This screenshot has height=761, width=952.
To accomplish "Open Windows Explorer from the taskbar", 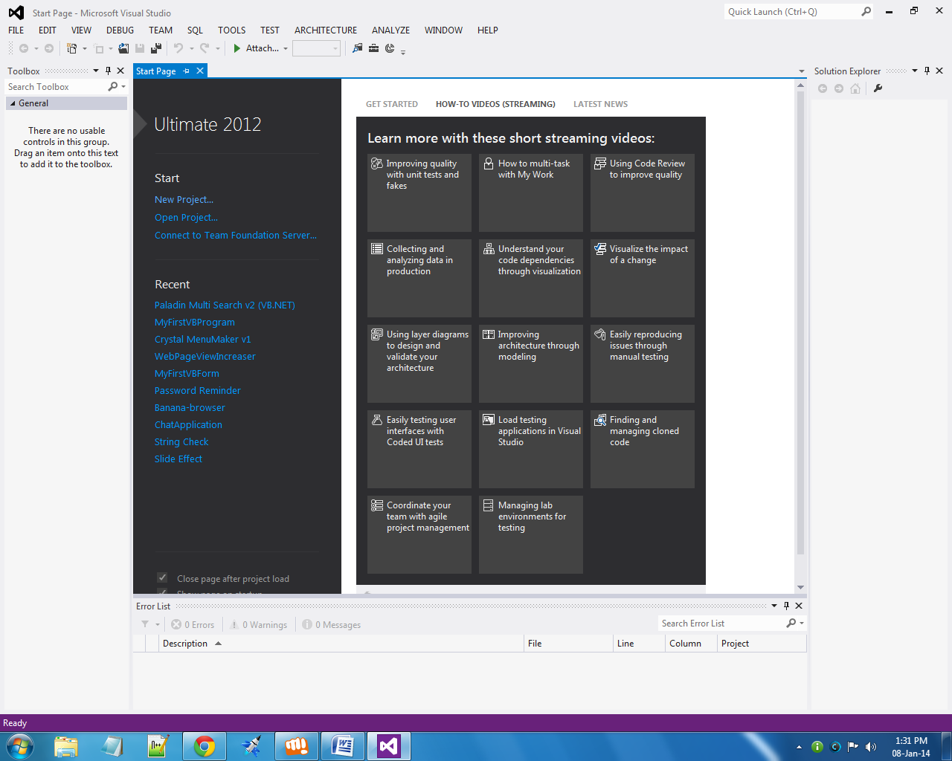I will [x=65, y=746].
